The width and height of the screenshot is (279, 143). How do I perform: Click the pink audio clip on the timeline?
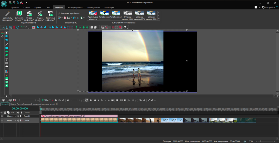coord(79,116)
